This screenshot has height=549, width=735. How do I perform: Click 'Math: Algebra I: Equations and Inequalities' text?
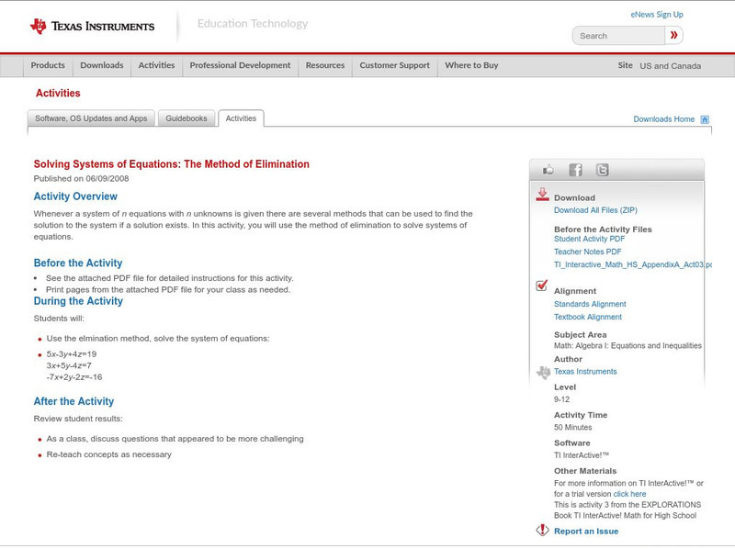coord(628,346)
